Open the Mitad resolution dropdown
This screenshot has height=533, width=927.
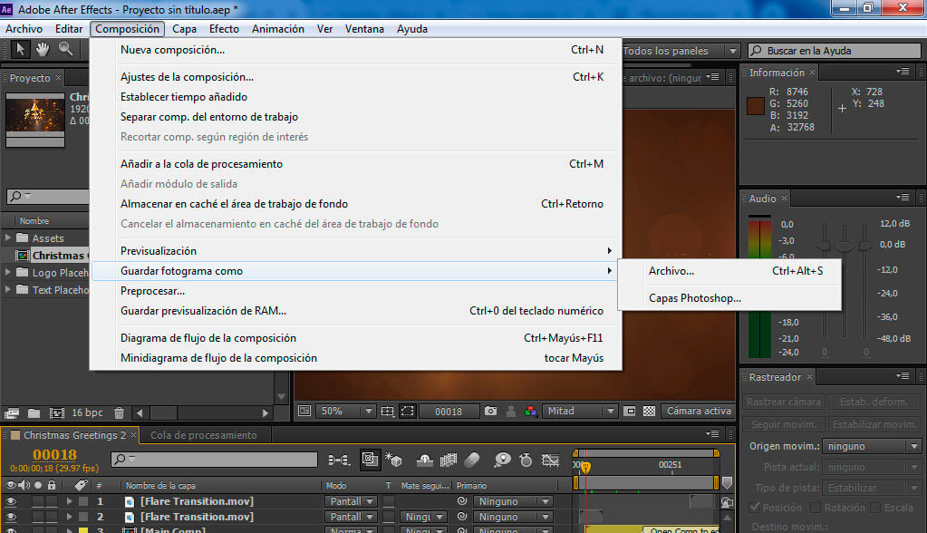(x=580, y=411)
